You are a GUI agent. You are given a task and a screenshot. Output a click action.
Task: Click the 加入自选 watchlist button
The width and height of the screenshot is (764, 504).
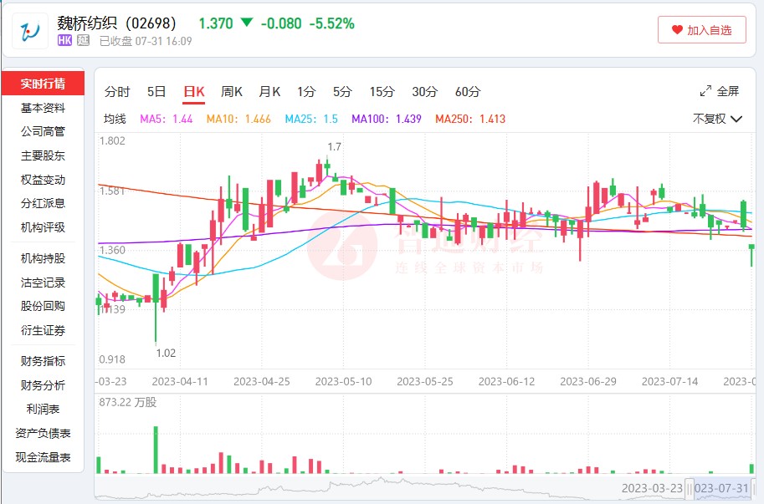point(700,30)
